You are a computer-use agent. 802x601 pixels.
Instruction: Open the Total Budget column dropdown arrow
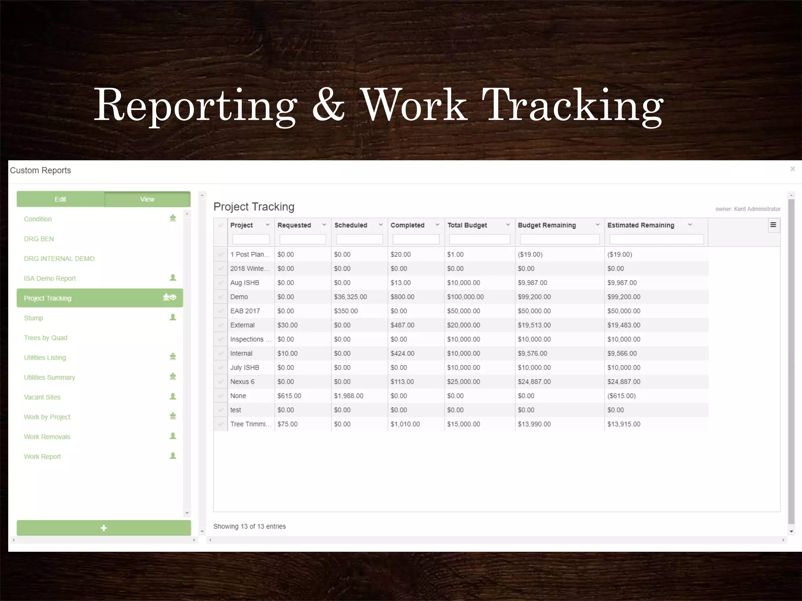[508, 225]
